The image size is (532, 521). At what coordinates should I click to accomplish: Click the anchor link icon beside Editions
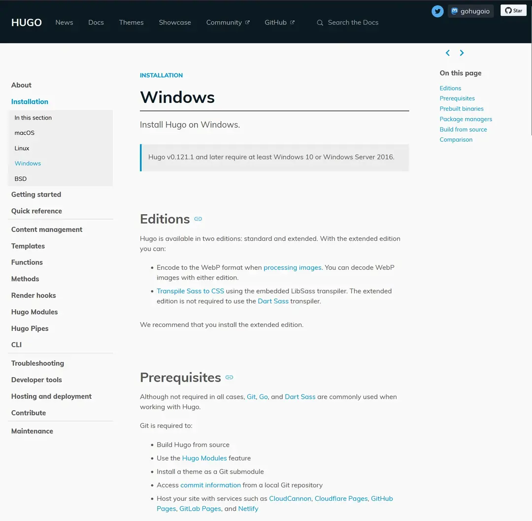click(x=198, y=219)
